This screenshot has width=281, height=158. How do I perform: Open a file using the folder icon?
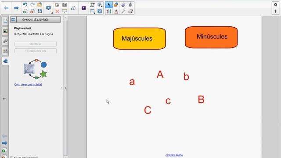[x=40, y=5]
